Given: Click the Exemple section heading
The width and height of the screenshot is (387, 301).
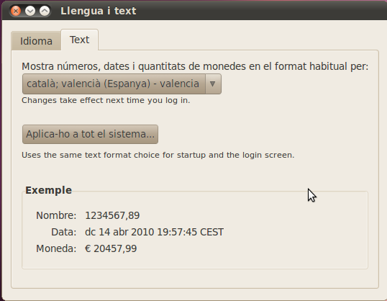Looking at the screenshot, I should pyautogui.click(x=49, y=190).
